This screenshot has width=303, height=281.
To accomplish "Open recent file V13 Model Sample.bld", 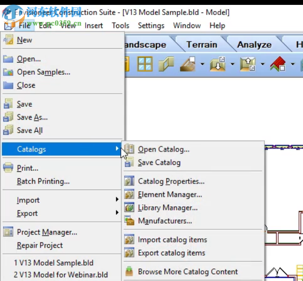I will click(x=62, y=263).
